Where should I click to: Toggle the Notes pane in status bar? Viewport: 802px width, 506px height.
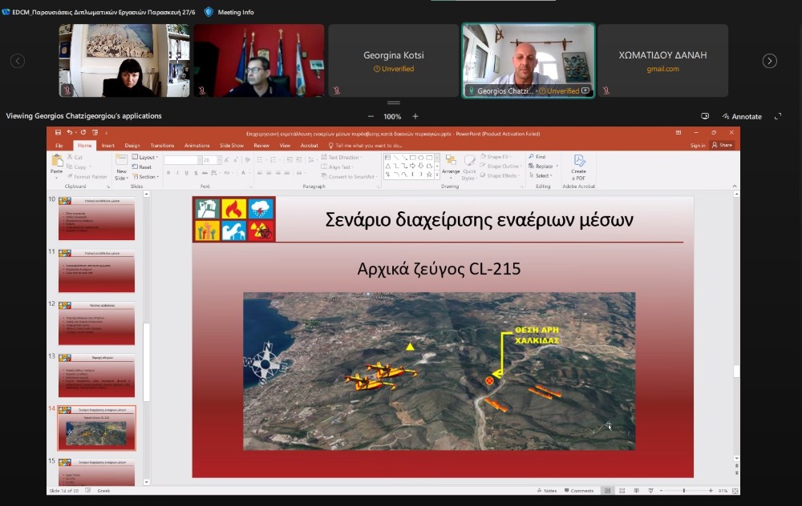click(549, 491)
